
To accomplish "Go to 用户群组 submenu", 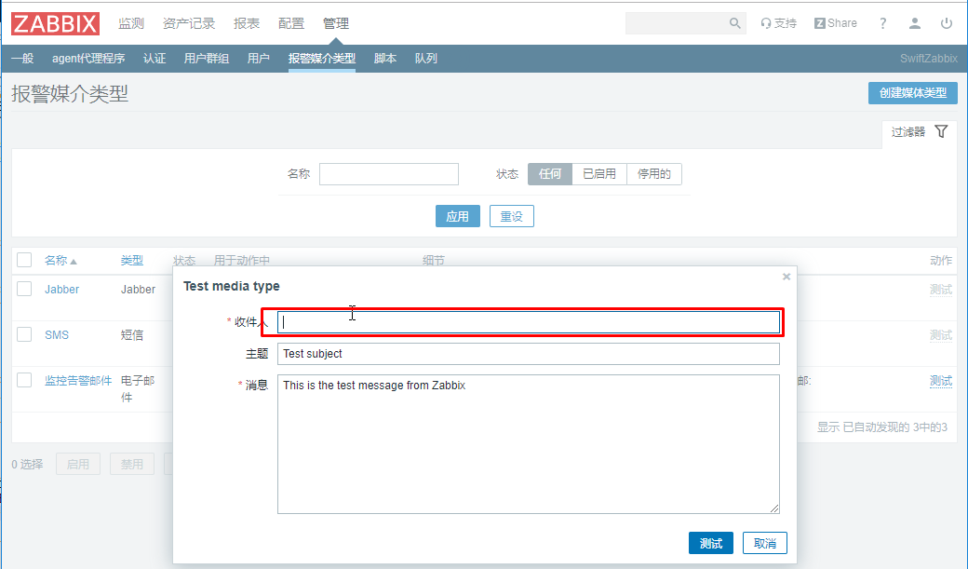I will (207, 58).
